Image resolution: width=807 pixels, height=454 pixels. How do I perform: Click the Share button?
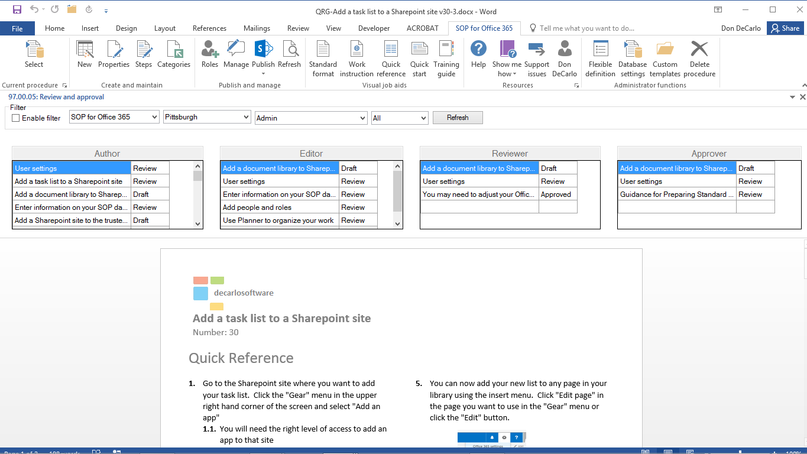pos(785,28)
